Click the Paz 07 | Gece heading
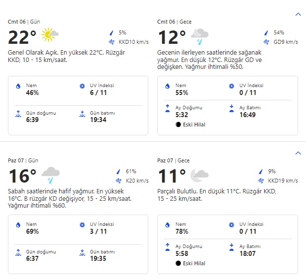306x280 pixels. point(173,160)
